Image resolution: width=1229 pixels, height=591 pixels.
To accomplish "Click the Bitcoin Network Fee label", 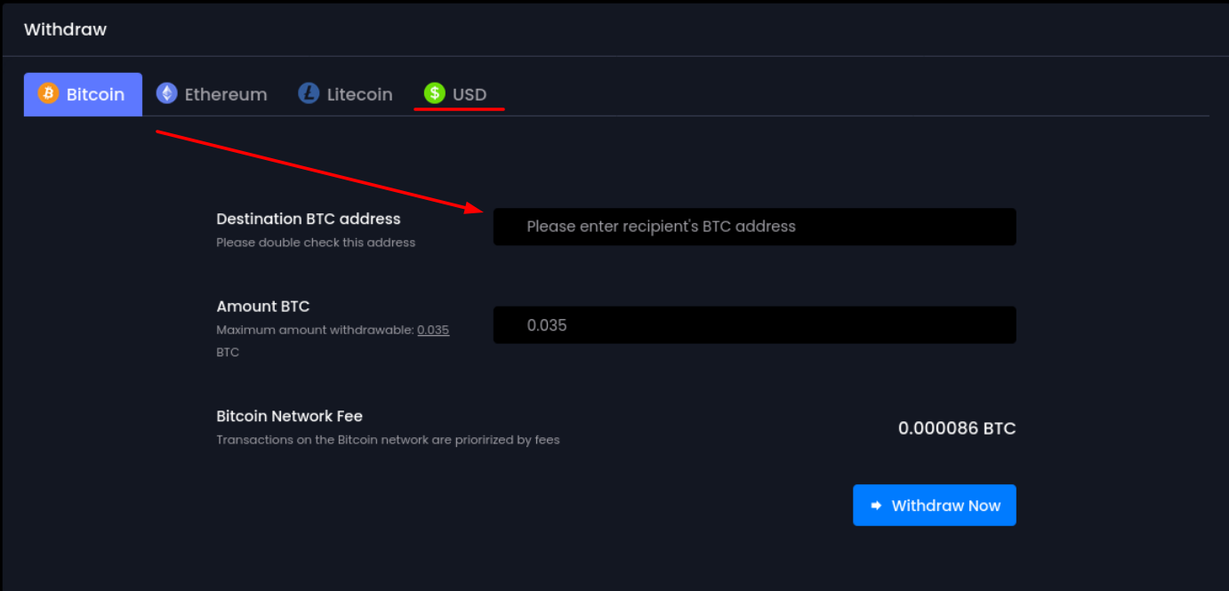I will (289, 416).
